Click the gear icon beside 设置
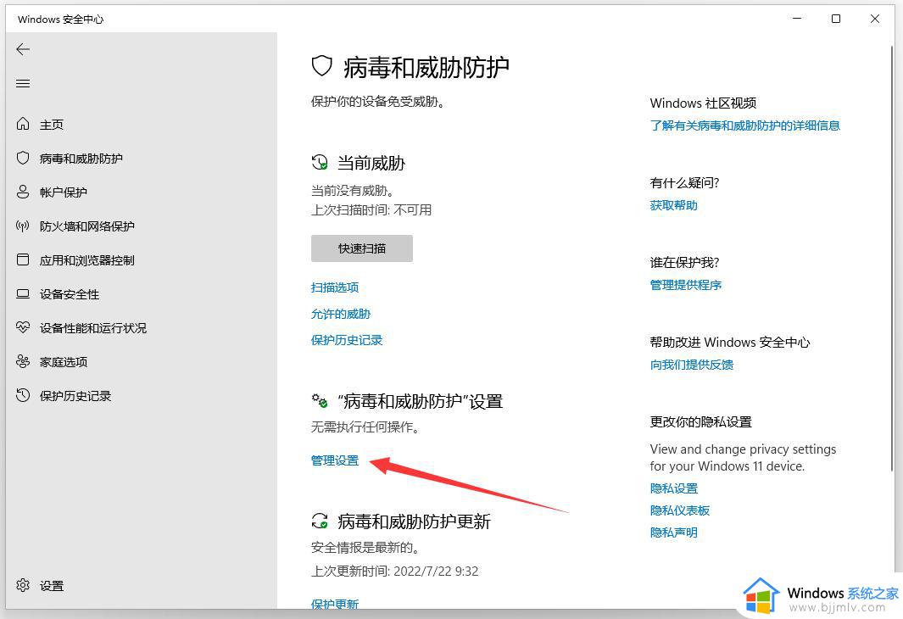This screenshot has height=619, width=903. 23,585
